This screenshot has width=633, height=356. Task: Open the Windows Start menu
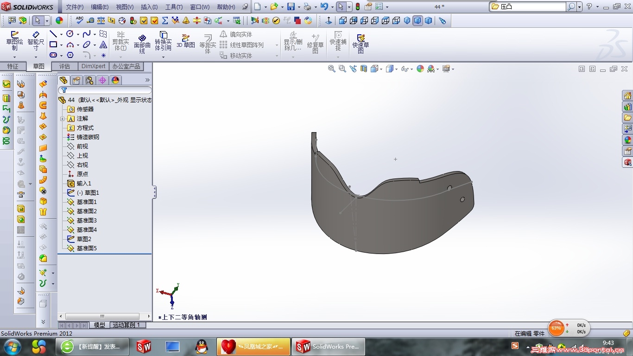(12, 346)
